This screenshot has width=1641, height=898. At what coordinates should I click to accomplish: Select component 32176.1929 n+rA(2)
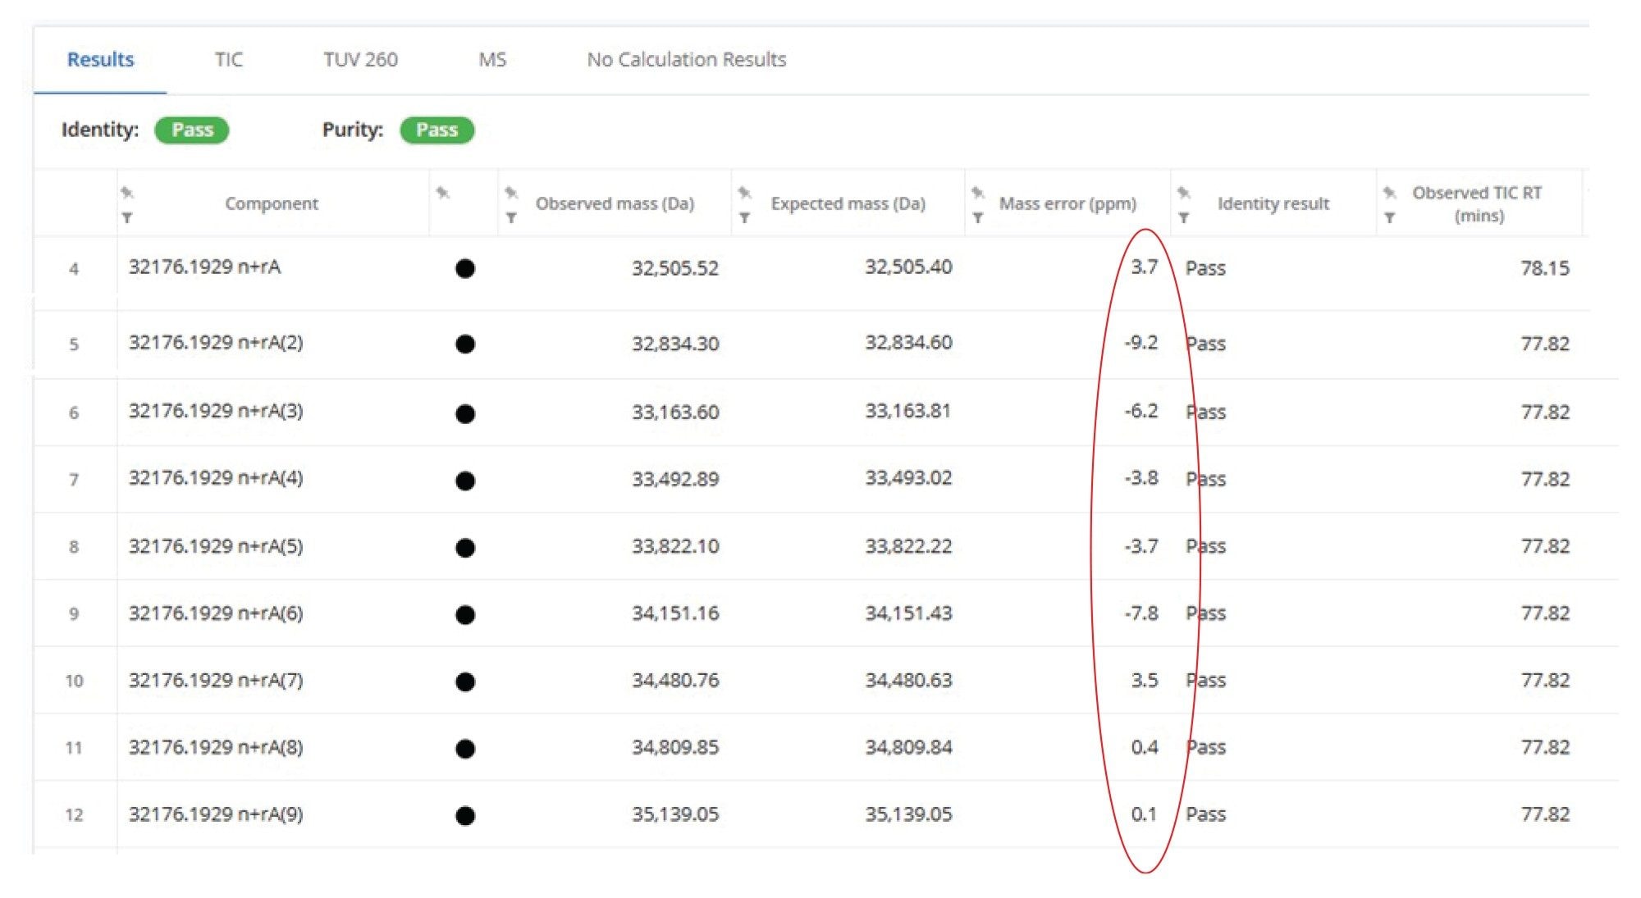pyautogui.click(x=216, y=342)
